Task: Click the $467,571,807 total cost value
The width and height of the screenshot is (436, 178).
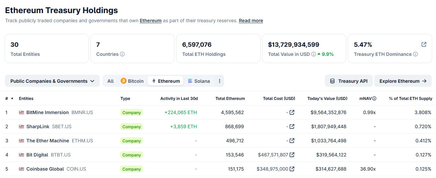Action: (x=273, y=155)
